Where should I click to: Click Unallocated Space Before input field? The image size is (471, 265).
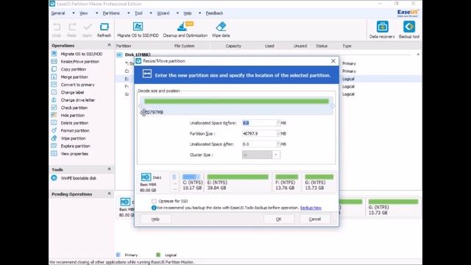coord(259,123)
